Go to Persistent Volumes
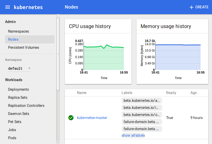The width and height of the screenshot is (212, 144). pyautogui.click(x=24, y=47)
